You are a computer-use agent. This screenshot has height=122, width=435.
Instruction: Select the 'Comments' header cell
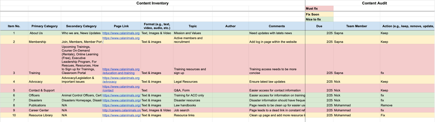tap(277, 26)
